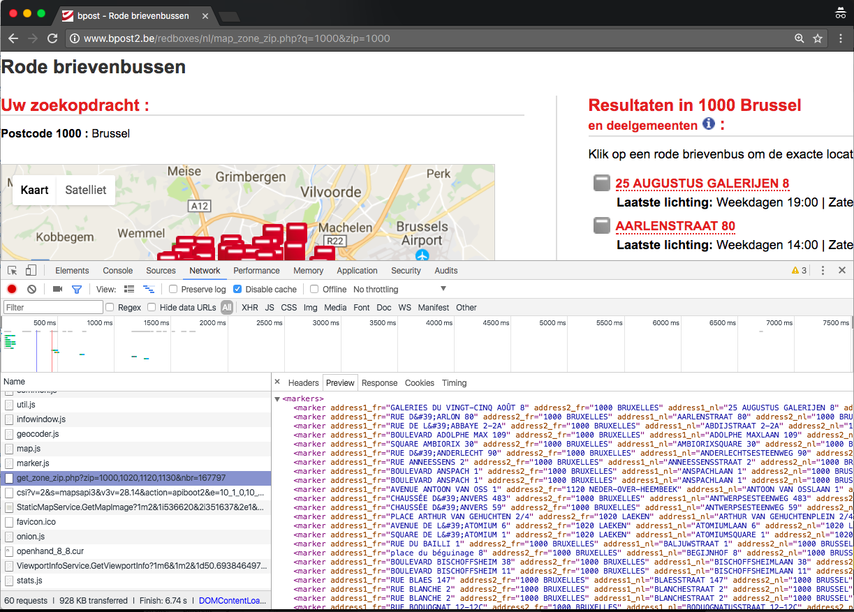Select the favicon.ico request row
Image resolution: width=854 pixels, height=612 pixels.
[136, 522]
